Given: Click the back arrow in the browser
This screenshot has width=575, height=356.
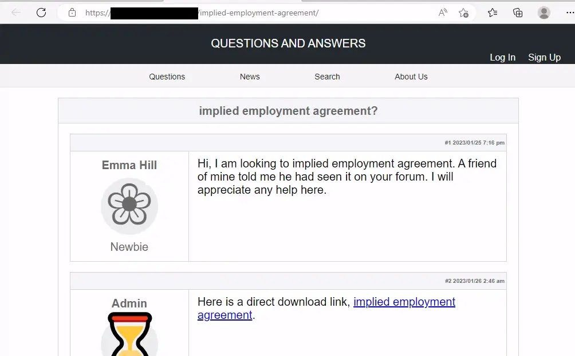Looking at the screenshot, I should pyautogui.click(x=16, y=13).
